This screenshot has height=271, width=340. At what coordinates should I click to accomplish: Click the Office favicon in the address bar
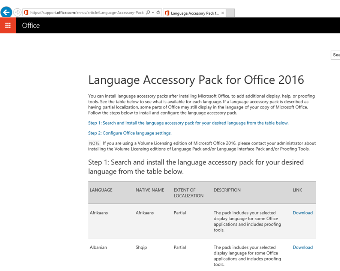coord(26,13)
